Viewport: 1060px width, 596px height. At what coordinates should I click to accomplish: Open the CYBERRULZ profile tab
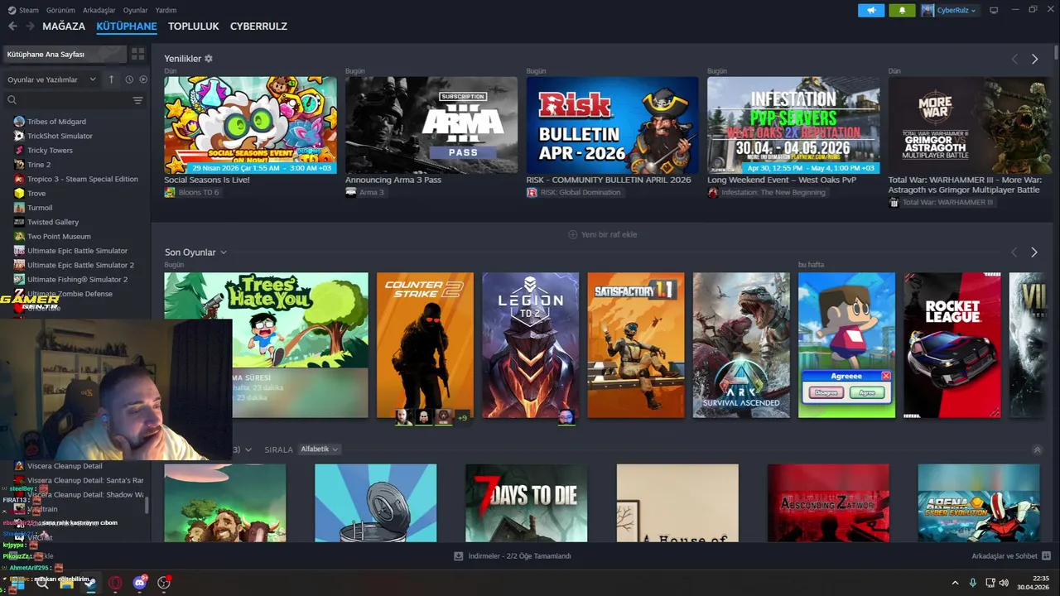pyautogui.click(x=258, y=26)
